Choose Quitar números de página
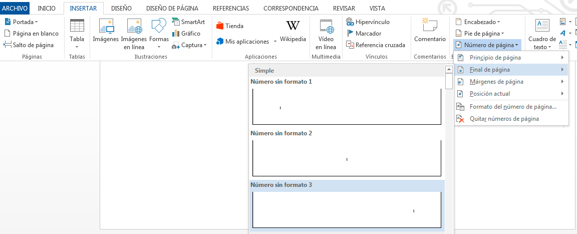The height and width of the screenshot is (234, 577). click(511, 119)
